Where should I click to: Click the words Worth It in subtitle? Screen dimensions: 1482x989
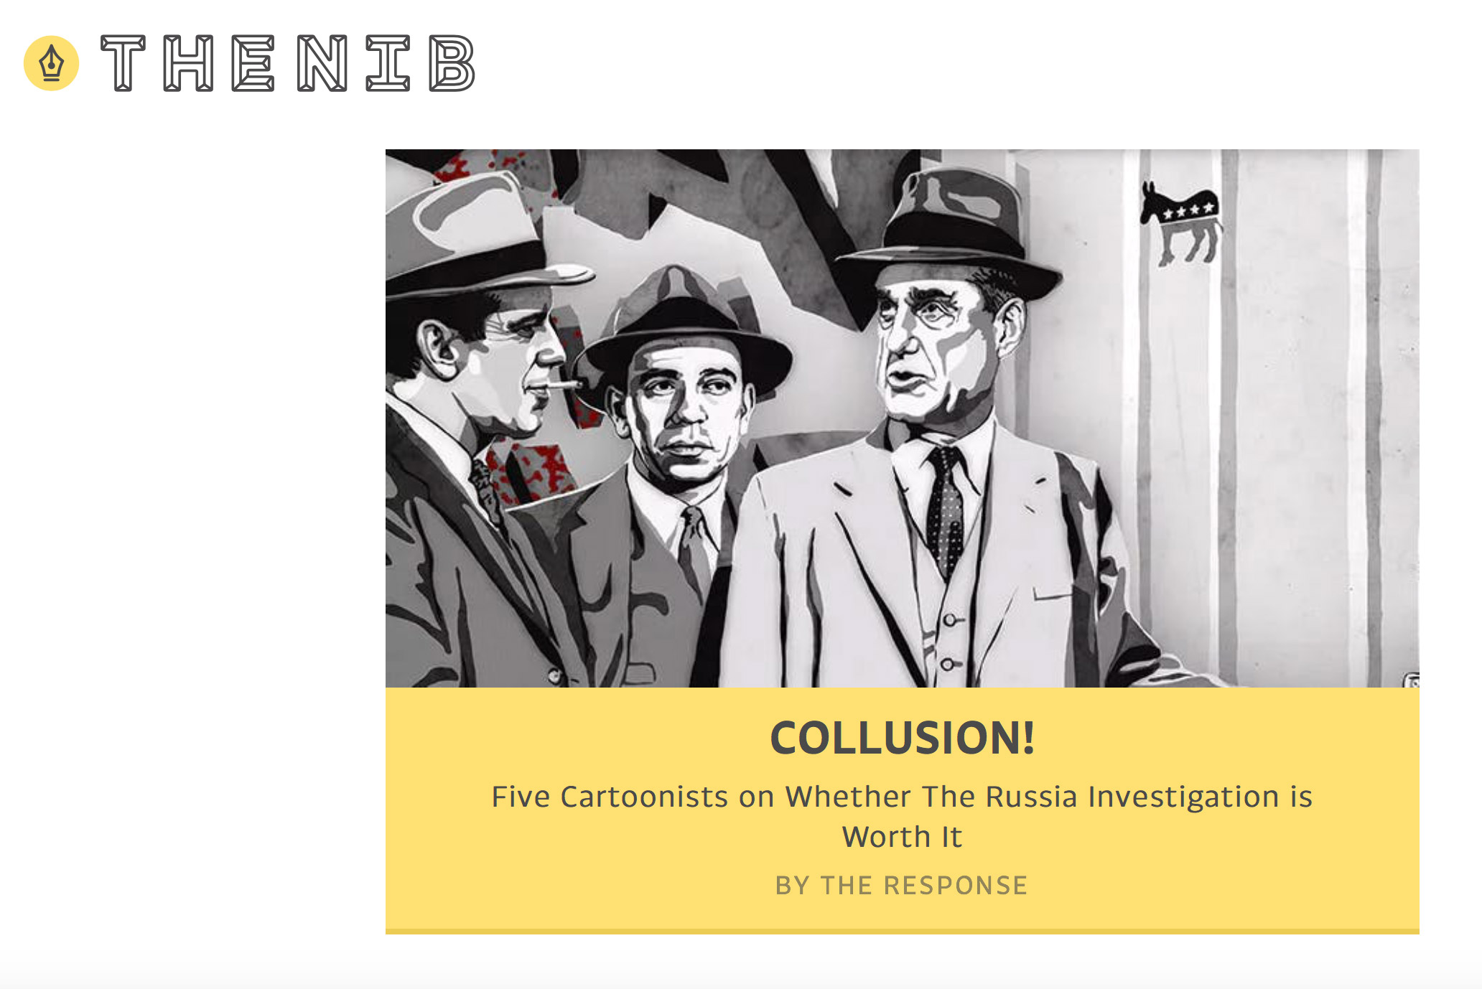(x=902, y=837)
